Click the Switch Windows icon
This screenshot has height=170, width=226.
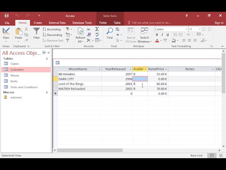click(x=145, y=31)
